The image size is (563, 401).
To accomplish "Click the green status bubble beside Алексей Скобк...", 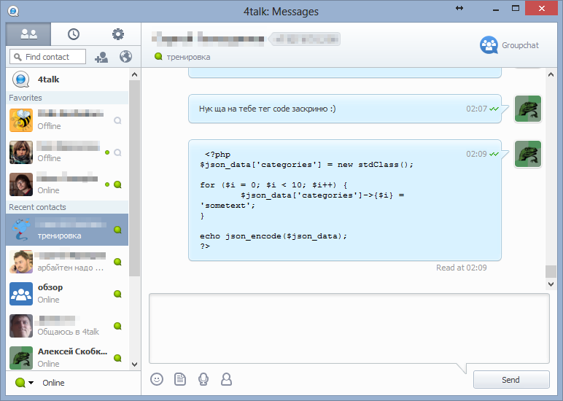I will point(117,358).
